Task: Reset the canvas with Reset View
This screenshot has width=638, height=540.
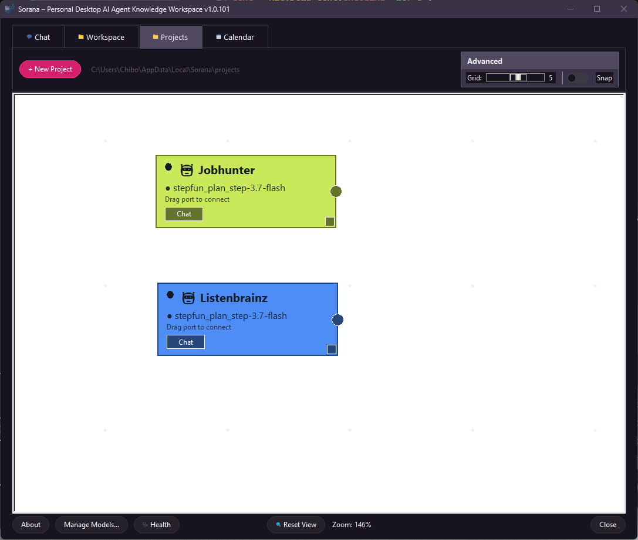Action: coord(296,525)
